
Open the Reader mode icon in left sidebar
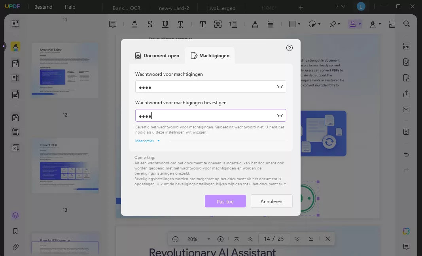pyautogui.click(x=15, y=24)
